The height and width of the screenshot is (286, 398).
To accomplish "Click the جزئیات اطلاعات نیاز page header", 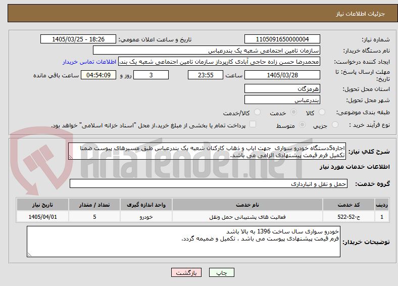I will coord(361,14).
